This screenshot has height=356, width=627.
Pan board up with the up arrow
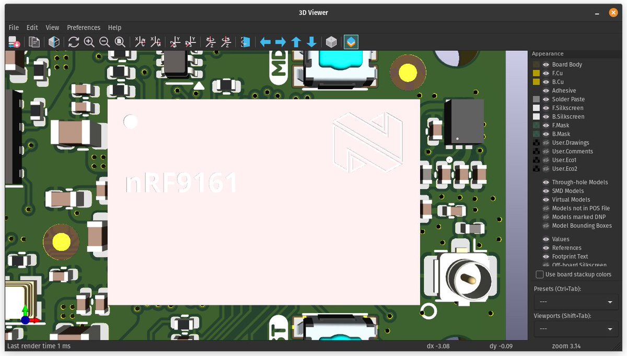pos(296,42)
